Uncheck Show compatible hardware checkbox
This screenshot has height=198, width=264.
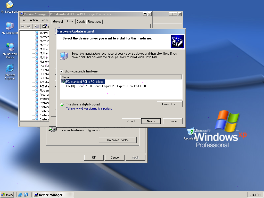pos(61,71)
